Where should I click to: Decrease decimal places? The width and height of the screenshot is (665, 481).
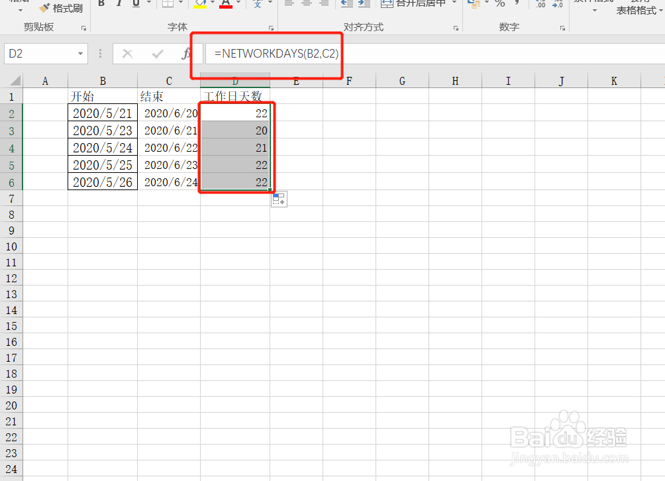click(558, 4)
